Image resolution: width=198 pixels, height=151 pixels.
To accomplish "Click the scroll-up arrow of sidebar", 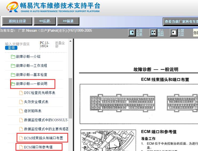I will (70, 41).
